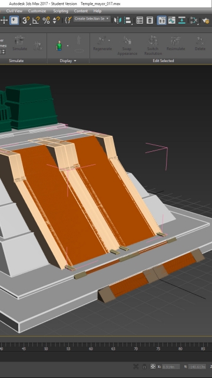This screenshot has width=212, height=378.
Task: Click the green temple top block
Action: coord(31,106)
